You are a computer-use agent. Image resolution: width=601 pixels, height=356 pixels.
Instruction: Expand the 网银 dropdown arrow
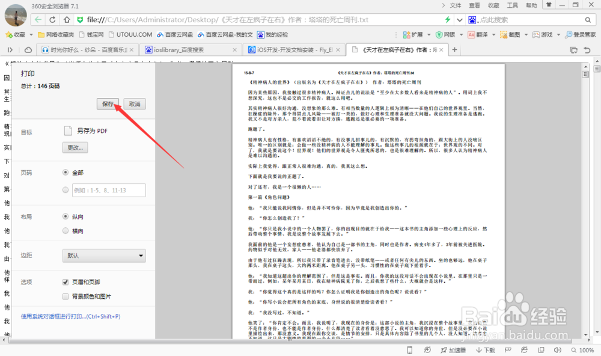pos(461,34)
